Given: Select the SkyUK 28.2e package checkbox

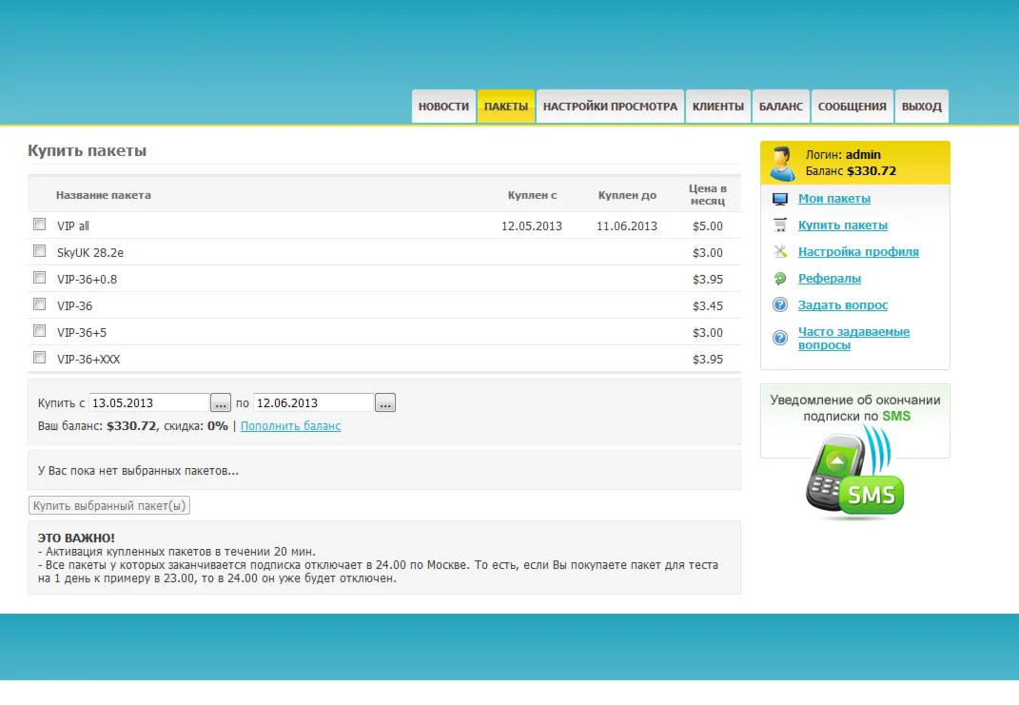Looking at the screenshot, I should pyautogui.click(x=39, y=251).
